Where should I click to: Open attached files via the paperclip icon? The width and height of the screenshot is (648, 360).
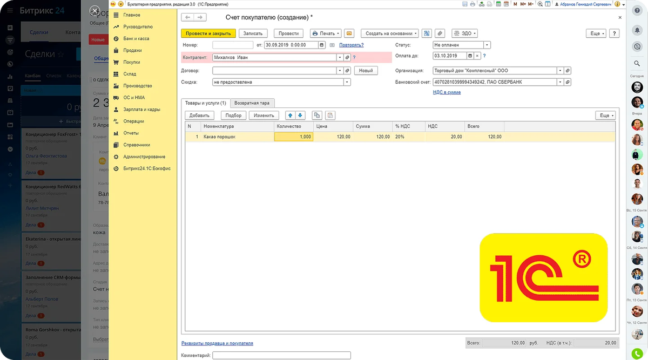point(440,33)
